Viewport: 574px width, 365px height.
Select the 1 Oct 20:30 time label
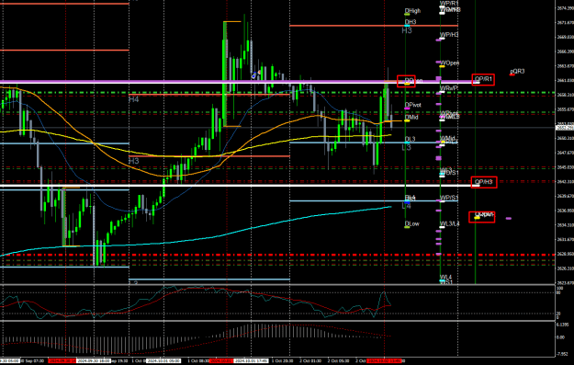282,361
